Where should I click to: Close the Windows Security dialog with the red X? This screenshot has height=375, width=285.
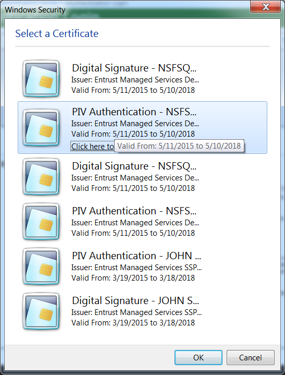coord(265,7)
